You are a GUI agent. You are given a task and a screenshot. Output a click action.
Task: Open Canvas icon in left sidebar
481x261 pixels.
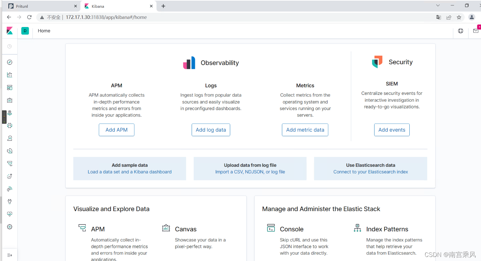click(x=9, y=100)
